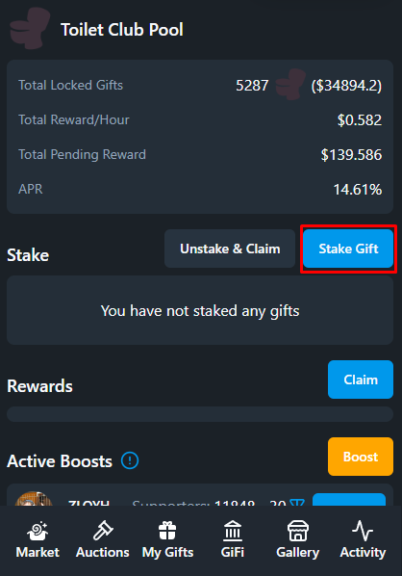This screenshot has width=402, height=576.
Task: Click the orange Boost button
Action: 361,457
